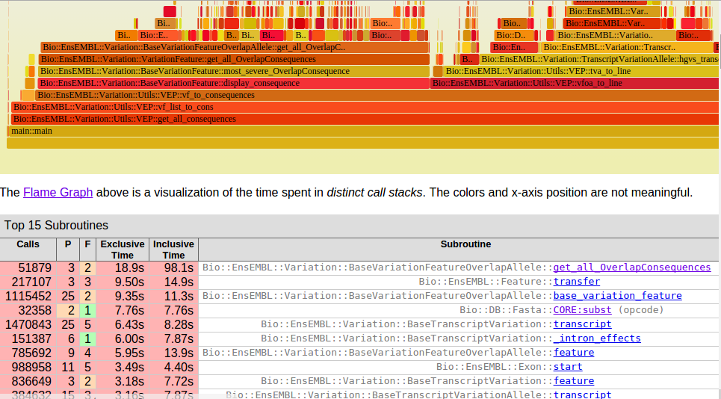Follow the _intron_effects subroutine link
Viewport: 721px width, 399px height.
pyautogui.click(x=596, y=338)
